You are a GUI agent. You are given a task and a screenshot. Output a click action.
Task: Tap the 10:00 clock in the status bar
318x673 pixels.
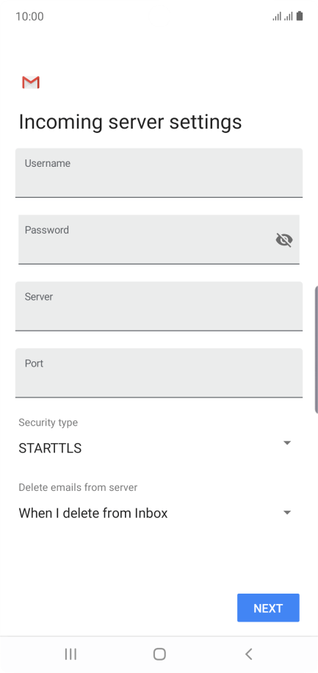click(x=29, y=16)
